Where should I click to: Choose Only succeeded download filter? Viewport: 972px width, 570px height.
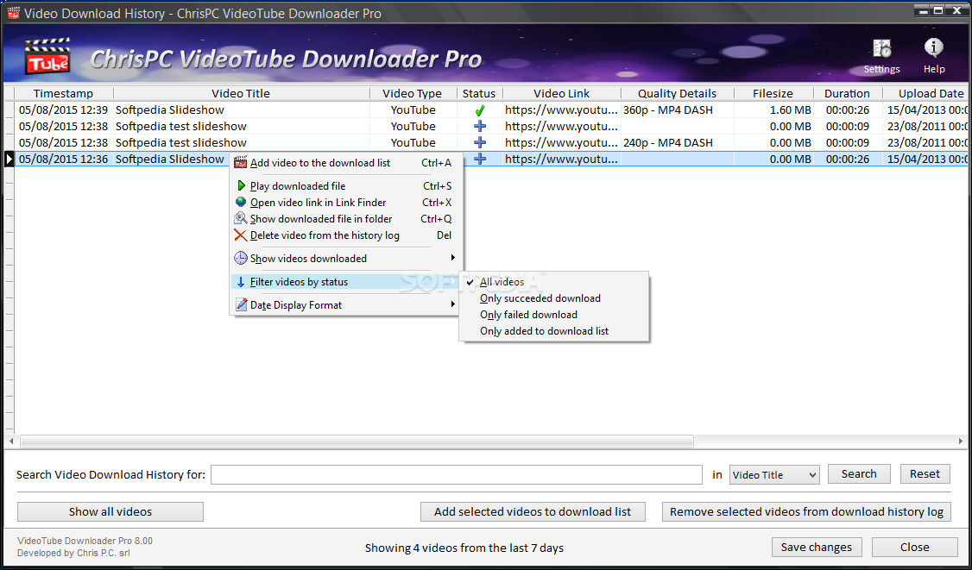[553, 298]
